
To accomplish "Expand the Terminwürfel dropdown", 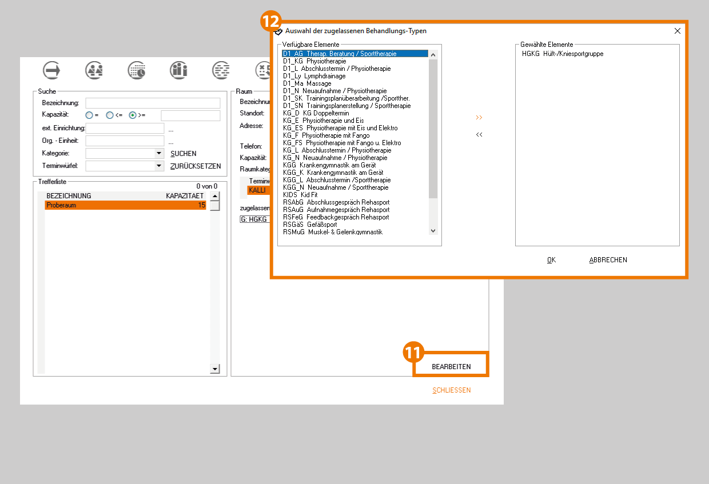I will click(159, 166).
